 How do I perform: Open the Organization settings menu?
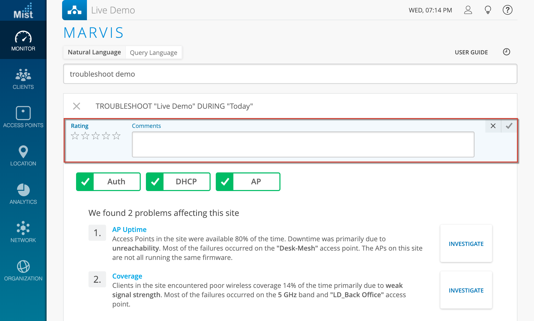click(x=23, y=271)
